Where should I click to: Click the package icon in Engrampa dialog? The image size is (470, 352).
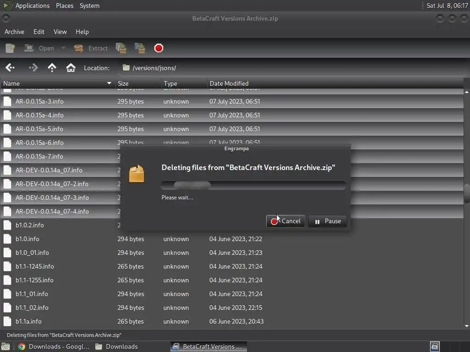coord(136,174)
